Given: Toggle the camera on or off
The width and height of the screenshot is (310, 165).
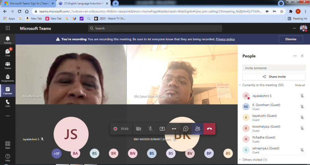Looking at the screenshot, I should (x=139, y=129).
